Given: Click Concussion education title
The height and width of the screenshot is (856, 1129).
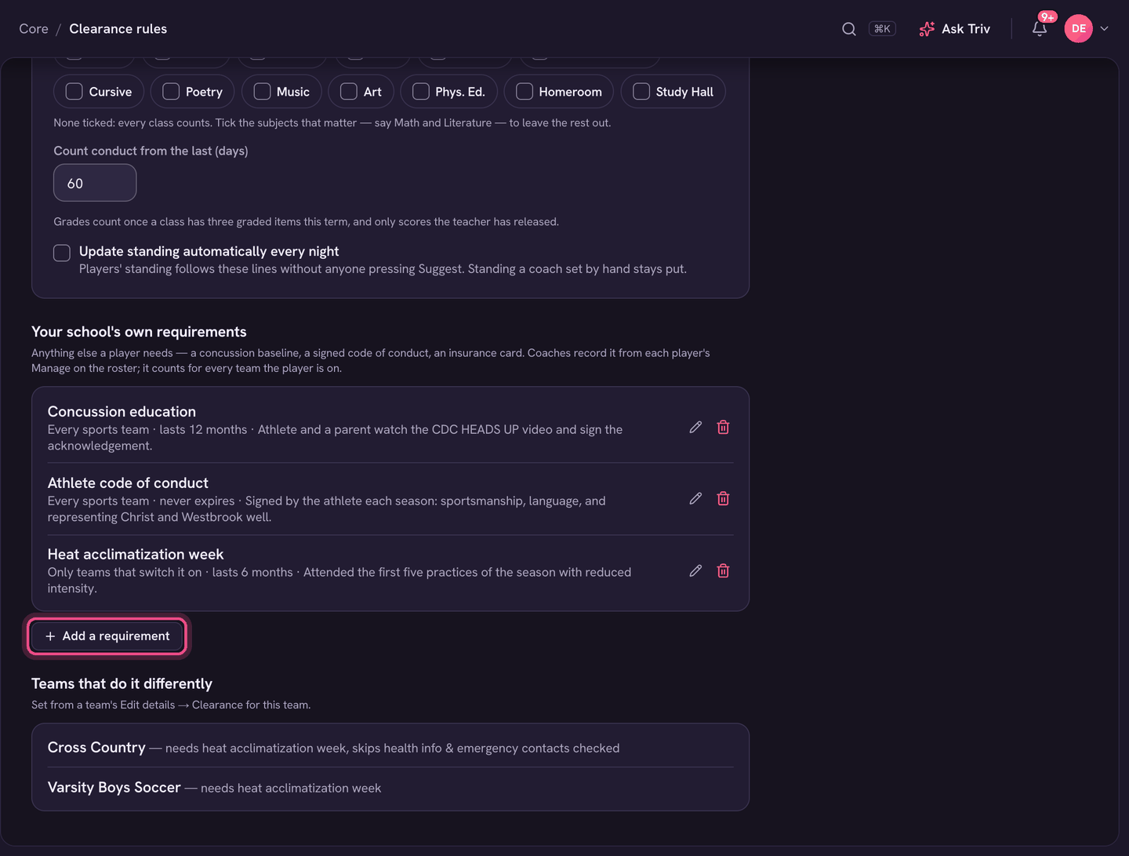Looking at the screenshot, I should [122, 412].
